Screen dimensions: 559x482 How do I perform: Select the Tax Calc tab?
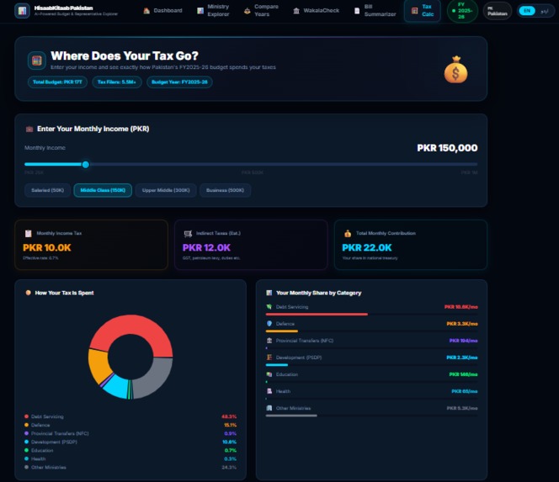point(423,11)
